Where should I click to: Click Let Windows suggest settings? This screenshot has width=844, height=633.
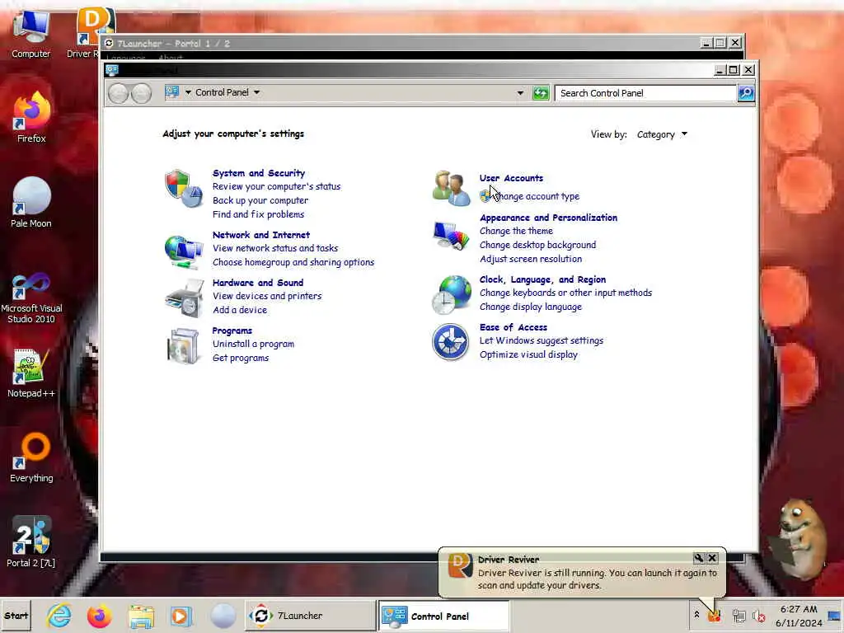(541, 340)
